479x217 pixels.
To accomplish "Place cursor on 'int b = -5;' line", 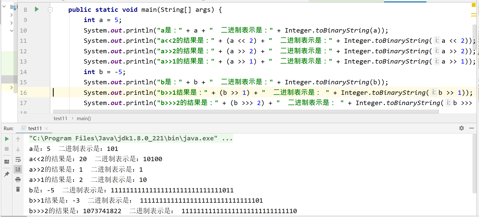I will tap(104, 72).
